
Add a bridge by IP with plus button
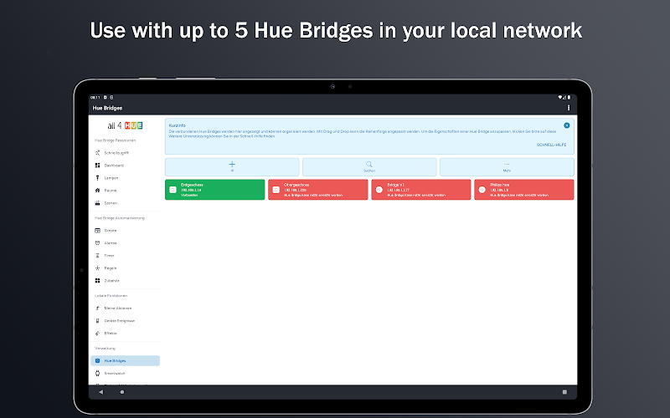tap(232, 166)
